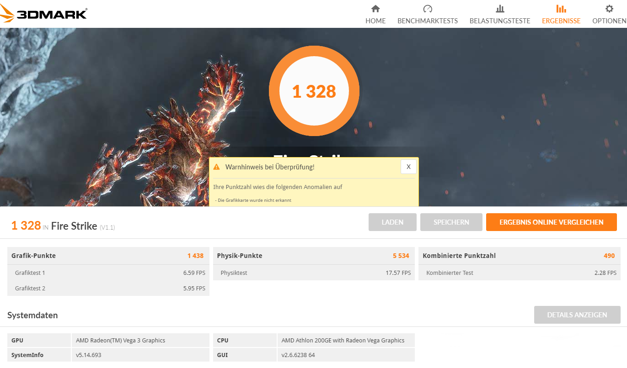Click the warning triangle icon
Image resolution: width=627 pixels, height=368 pixels.
tap(217, 167)
